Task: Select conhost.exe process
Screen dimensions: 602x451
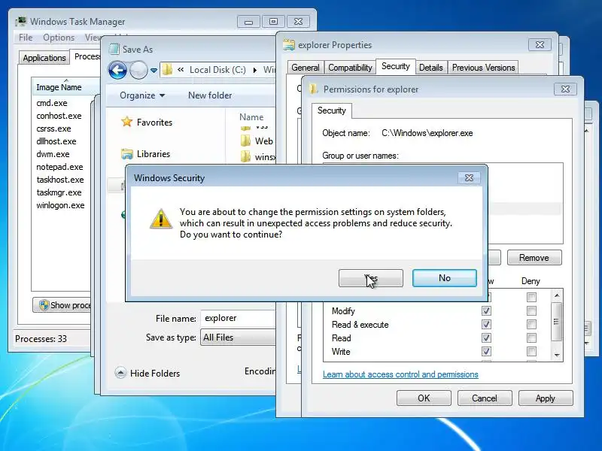Action: [x=59, y=116]
